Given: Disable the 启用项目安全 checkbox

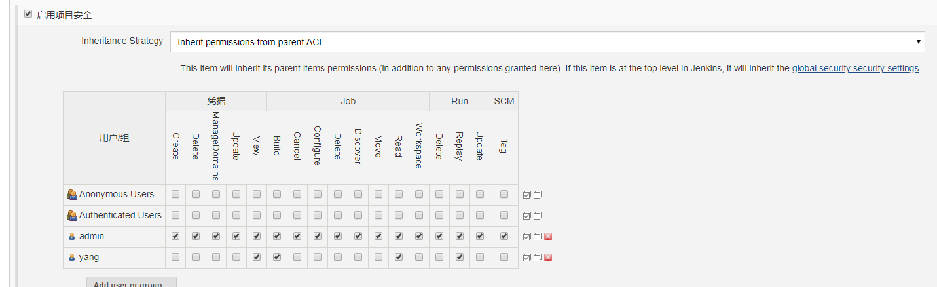Looking at the screenshot, I should click(x=28, y=14).
